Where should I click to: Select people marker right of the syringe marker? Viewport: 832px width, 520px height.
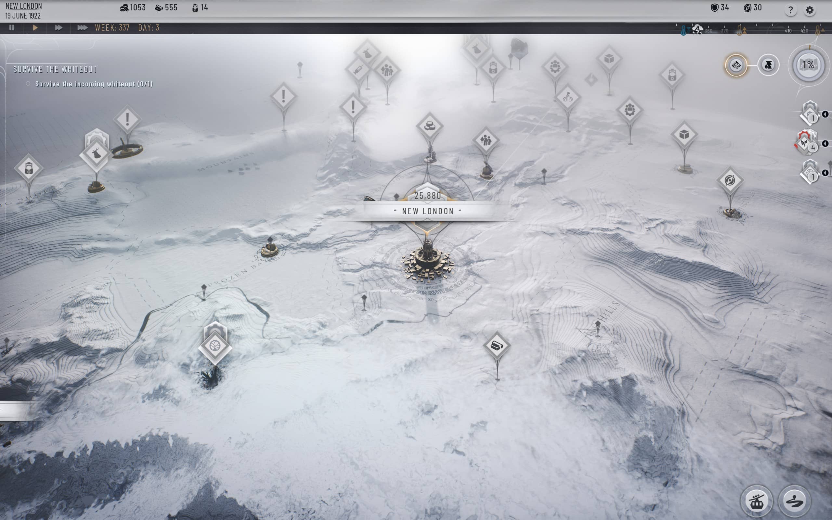click(x=387, y=70)
